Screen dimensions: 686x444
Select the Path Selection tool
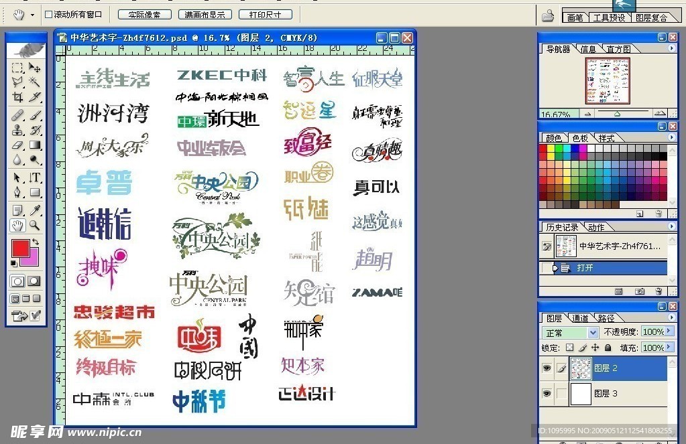tap(17, 177)
